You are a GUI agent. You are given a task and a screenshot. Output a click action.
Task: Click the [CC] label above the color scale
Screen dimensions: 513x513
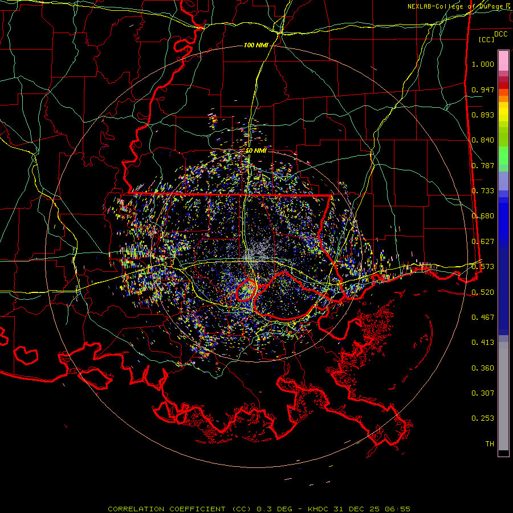point(487,39)
